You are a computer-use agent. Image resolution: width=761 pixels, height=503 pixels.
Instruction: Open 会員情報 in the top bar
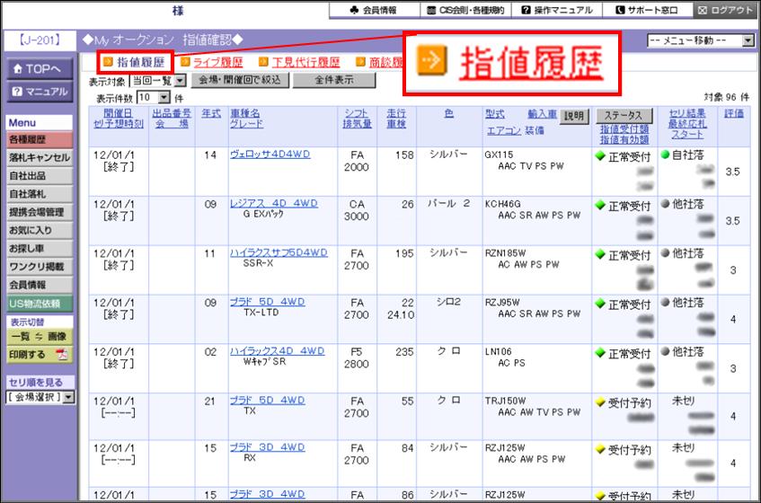[374, 10]
